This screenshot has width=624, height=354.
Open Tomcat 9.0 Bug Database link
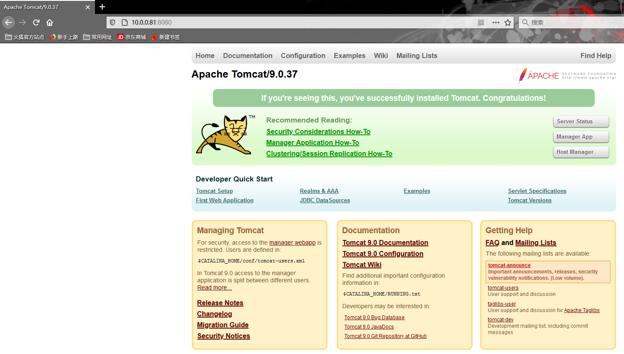pos(374,317)
